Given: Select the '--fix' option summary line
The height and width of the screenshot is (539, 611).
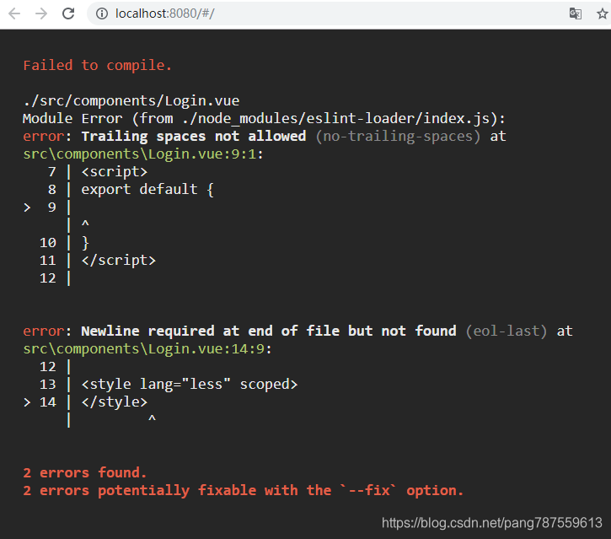Looking at the screenshot, I should pos(244,490).
